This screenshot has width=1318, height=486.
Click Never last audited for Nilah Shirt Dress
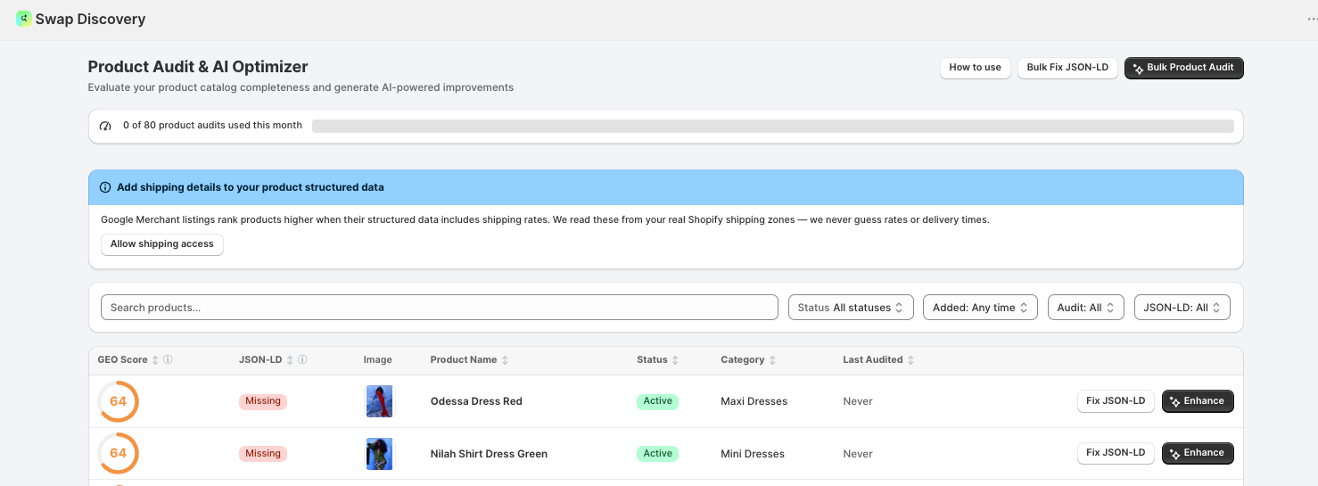[x=858, y=454]
